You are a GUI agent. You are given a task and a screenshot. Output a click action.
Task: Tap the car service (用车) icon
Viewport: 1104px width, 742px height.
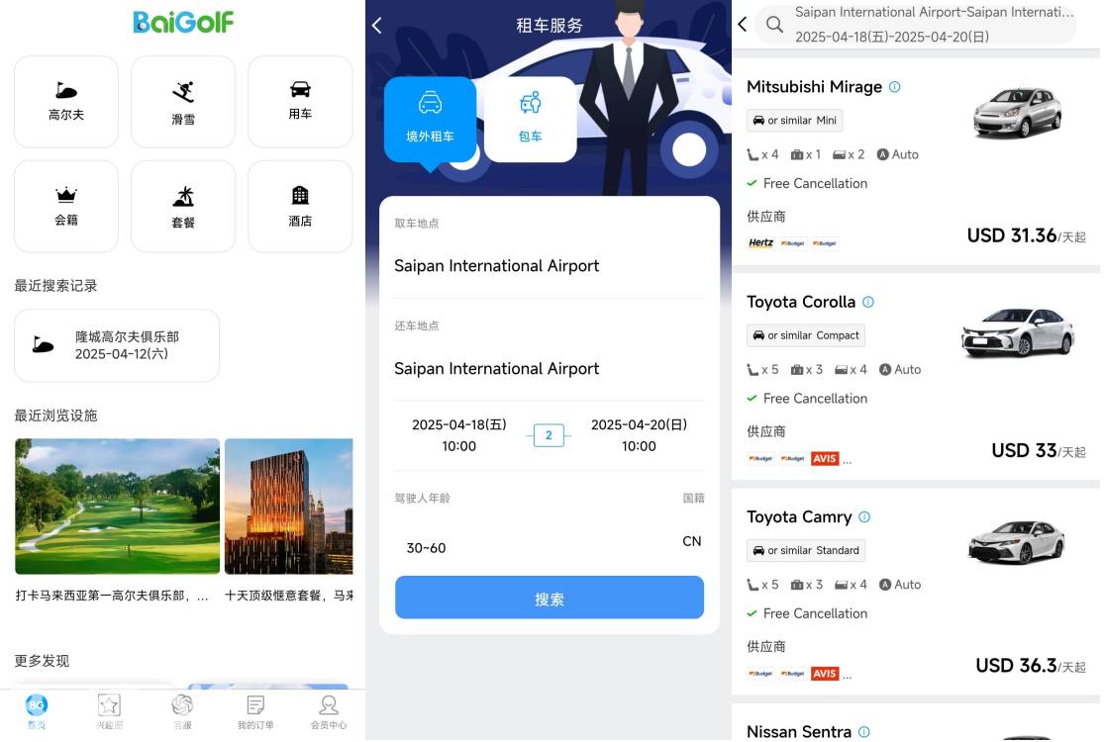pyautogui.click(x=300, y=102)
